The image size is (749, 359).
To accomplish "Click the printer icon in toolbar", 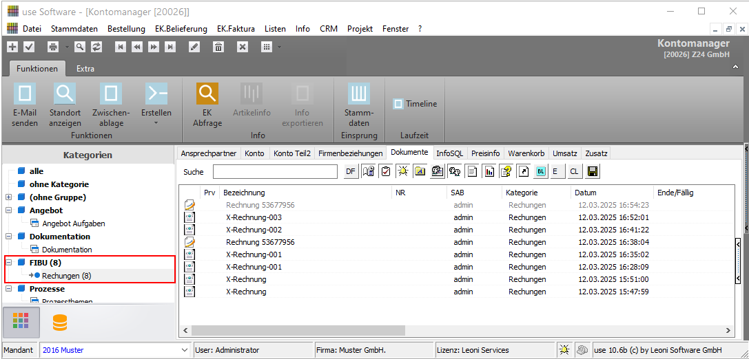I will coord(52,47).
